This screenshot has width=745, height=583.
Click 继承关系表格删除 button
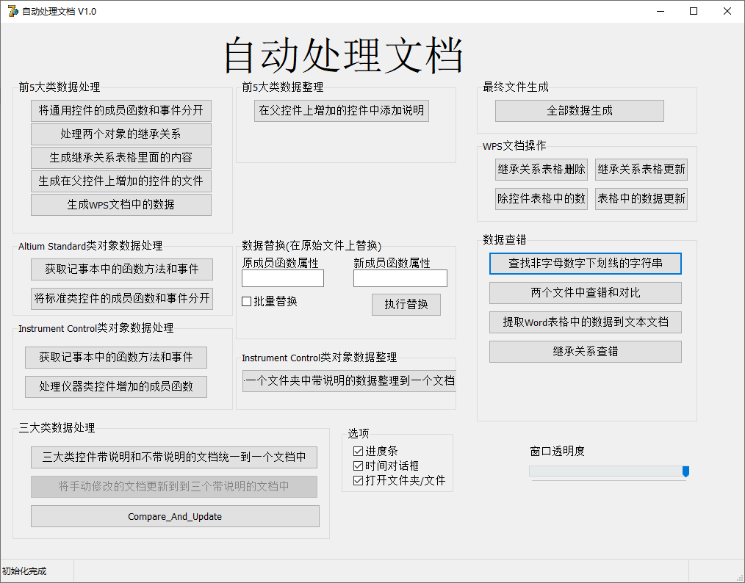click(x=541, y=169)
